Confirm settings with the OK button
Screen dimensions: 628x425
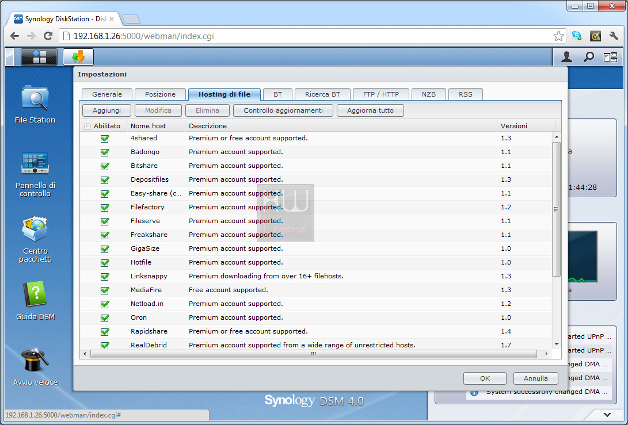point(485,378)
